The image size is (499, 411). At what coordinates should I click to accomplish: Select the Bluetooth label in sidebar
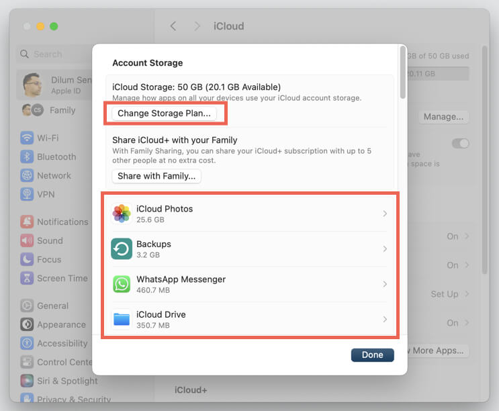tap(56, 156)
